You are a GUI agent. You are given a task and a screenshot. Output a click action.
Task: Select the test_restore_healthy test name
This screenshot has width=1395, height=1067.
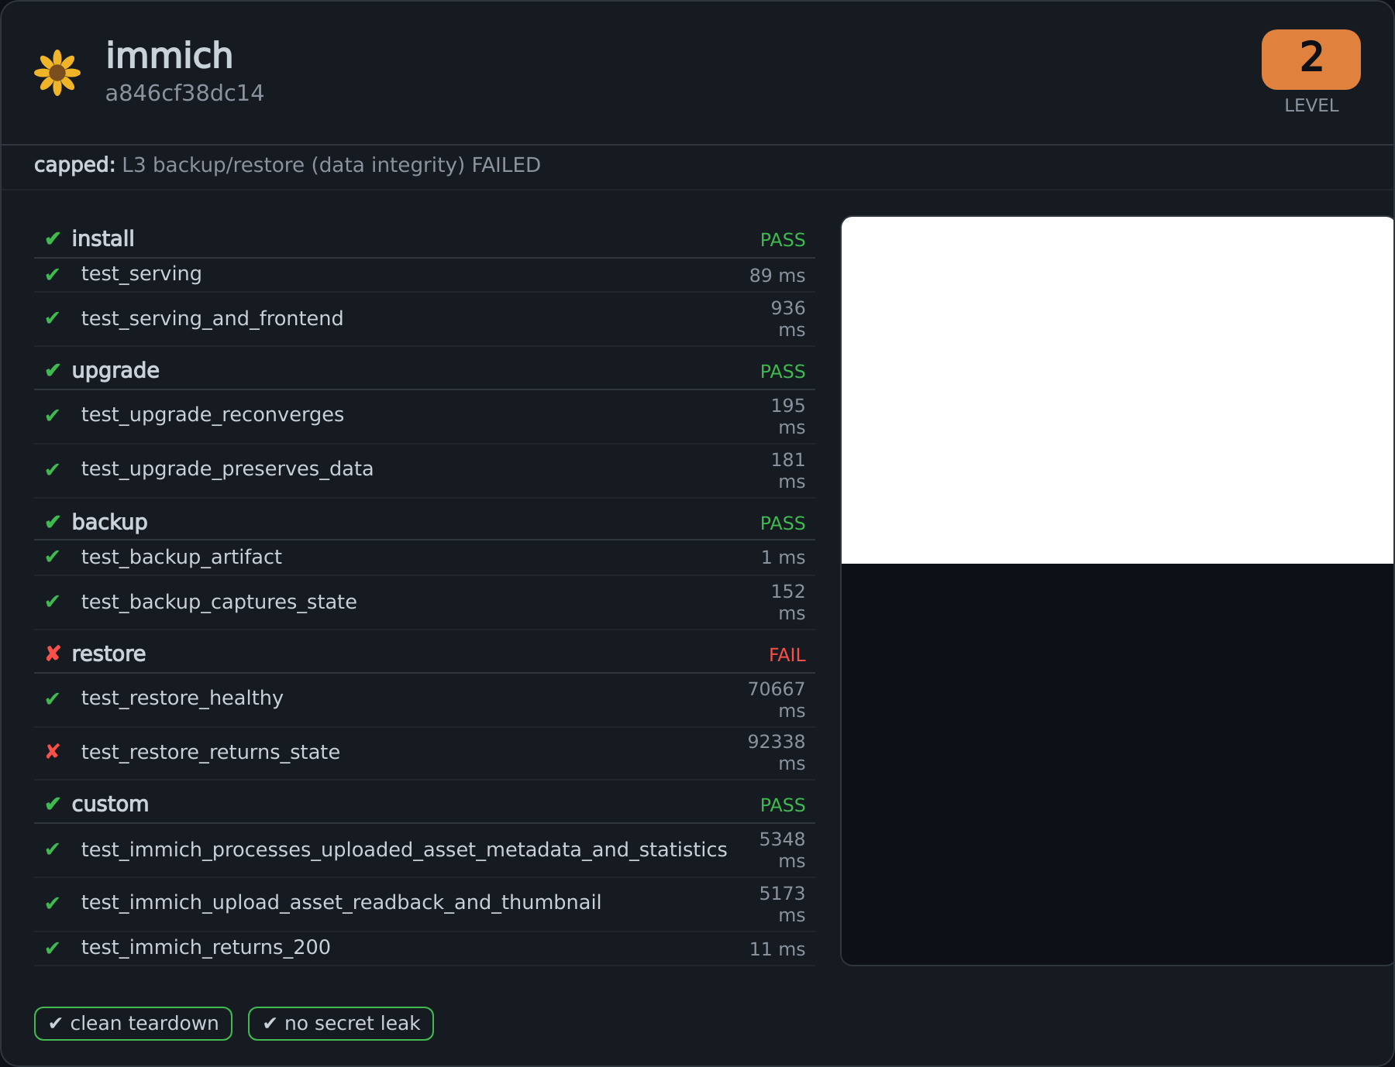tap(182, 698)
